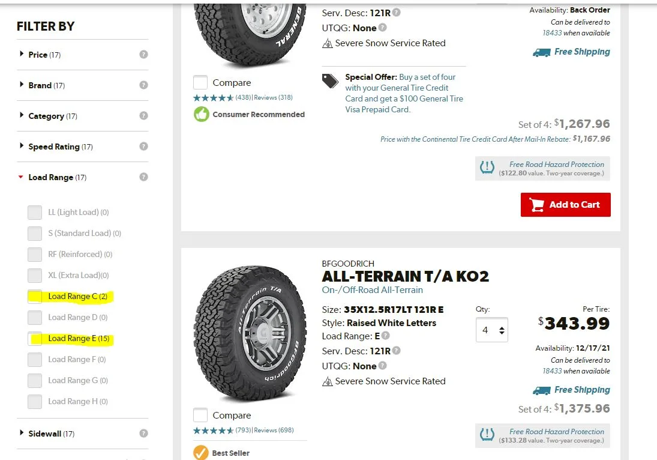Viewport: 657px width, 460px height.
Task: Click Free Shipping truck icon on BFGoodrich tire
Action: point(541,390)
